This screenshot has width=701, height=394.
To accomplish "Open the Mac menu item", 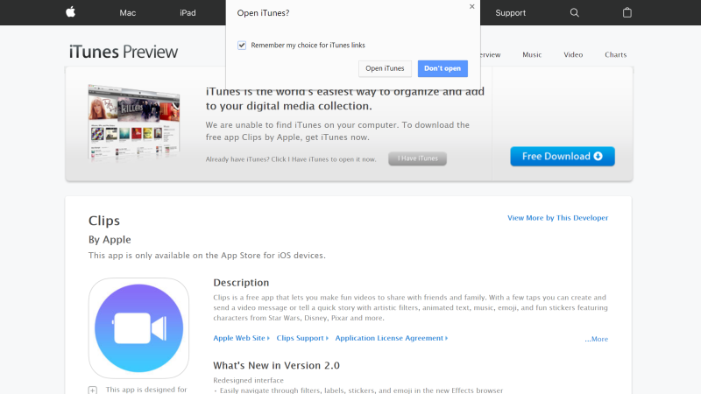I will click(127, 13).
